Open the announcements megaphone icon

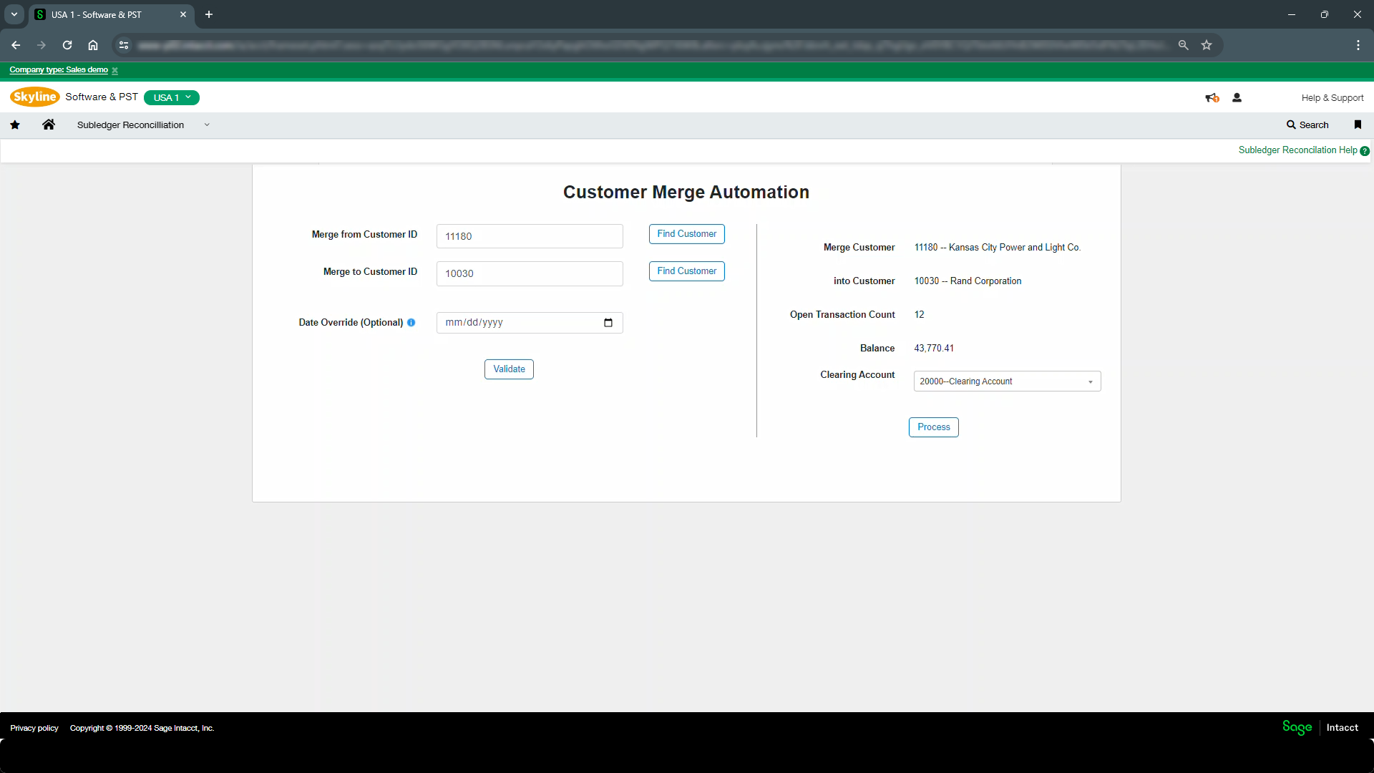coord(1212,98)
